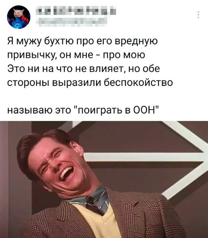
Task: Click the blurred handle line under name
Action: 71,22
